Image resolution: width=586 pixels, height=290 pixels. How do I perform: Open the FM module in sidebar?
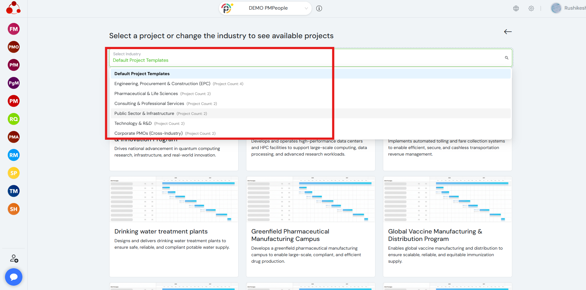(x=14, y=29)
